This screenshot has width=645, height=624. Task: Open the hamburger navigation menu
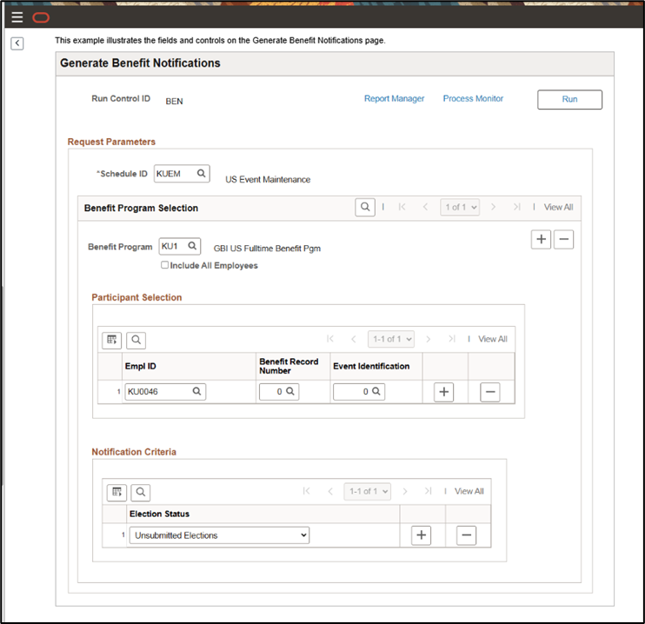coord(17,17)
